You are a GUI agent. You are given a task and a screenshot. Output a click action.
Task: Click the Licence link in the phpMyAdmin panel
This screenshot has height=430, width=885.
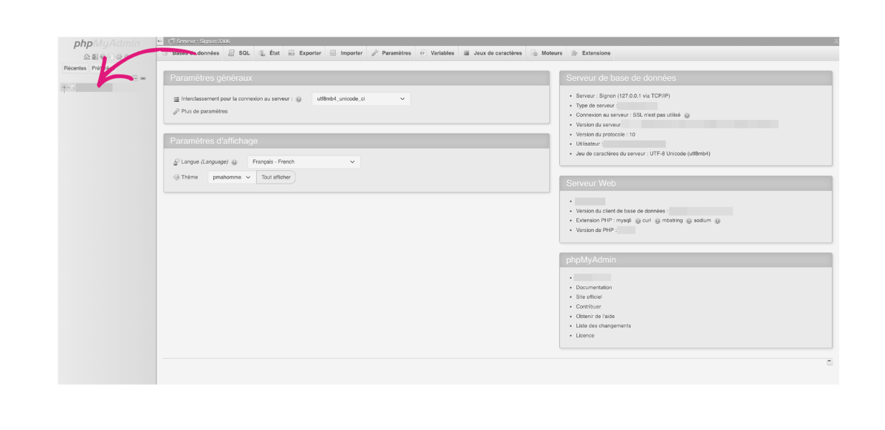584,335
